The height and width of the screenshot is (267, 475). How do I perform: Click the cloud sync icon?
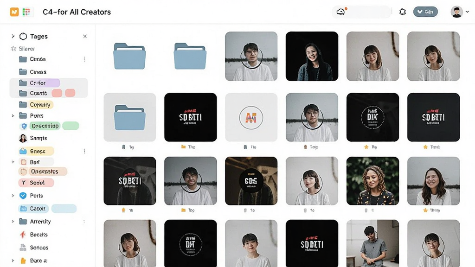(x=341, y=12)
